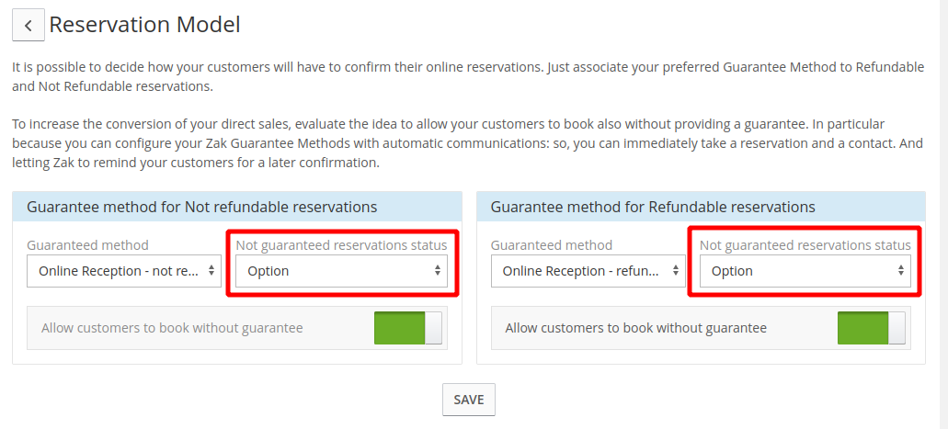
Task: Click Not refundable 'Not guaranteed reservations status' label
Action: pos(342,244)
